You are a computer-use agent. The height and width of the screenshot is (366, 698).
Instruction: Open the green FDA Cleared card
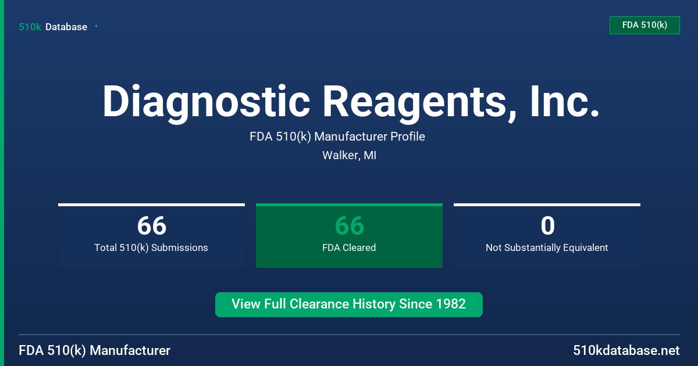pos(349,235)
